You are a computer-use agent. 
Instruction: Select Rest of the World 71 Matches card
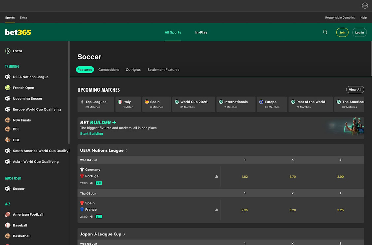pos(311,104)
